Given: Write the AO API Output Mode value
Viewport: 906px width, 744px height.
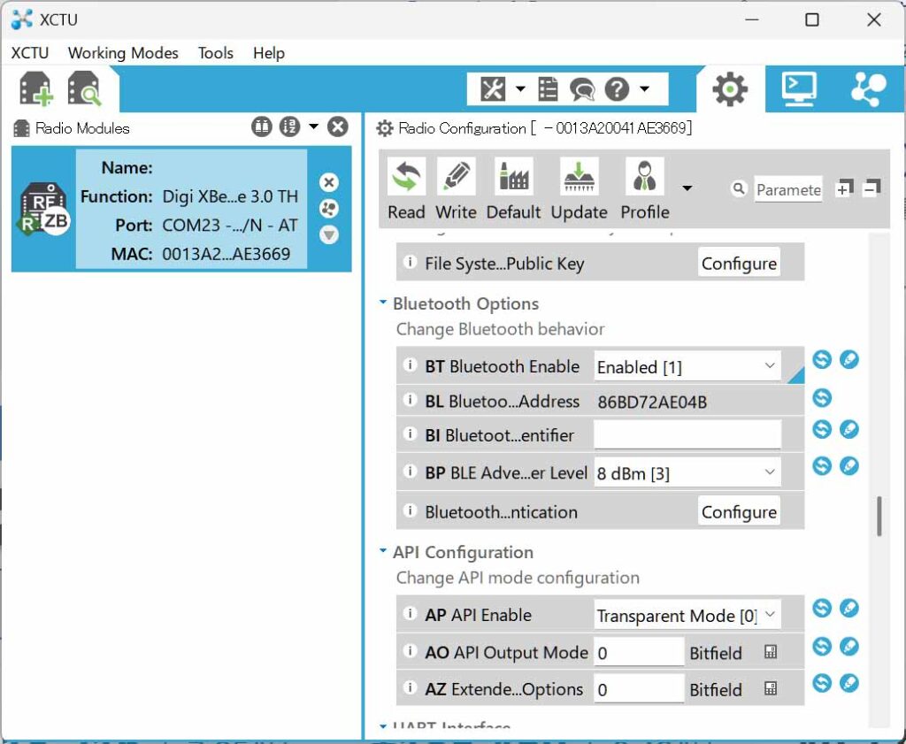Looking at the screenshot, I should pyautogui.click(x=849, y=647).
